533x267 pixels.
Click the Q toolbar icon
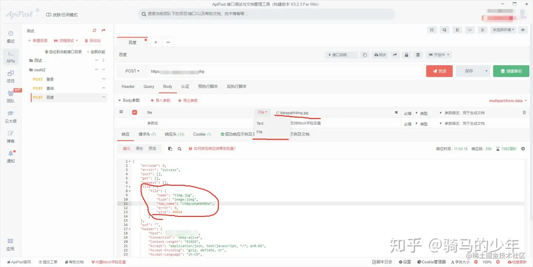pyautogui.click(x=445, y=30)
